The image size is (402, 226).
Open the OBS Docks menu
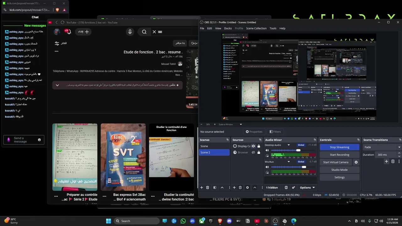[x=228, y=28]
